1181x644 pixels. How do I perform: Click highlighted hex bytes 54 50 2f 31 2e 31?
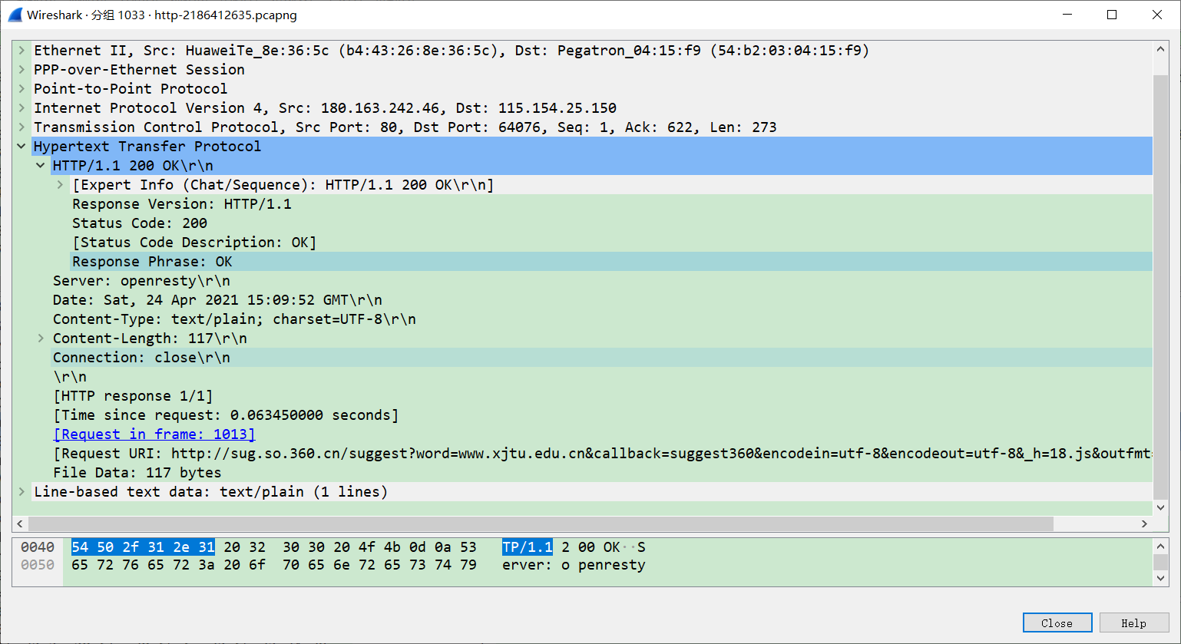point(143,547)
